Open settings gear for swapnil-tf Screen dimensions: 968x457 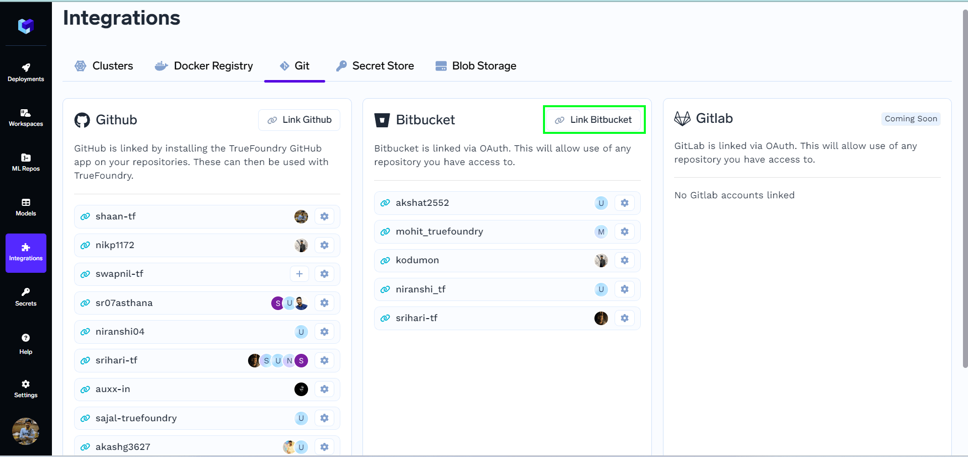[325, 274]
